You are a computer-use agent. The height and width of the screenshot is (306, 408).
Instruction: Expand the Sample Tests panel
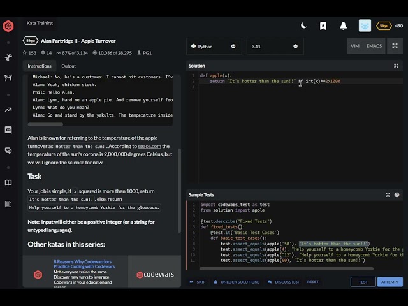pos(388,195)
